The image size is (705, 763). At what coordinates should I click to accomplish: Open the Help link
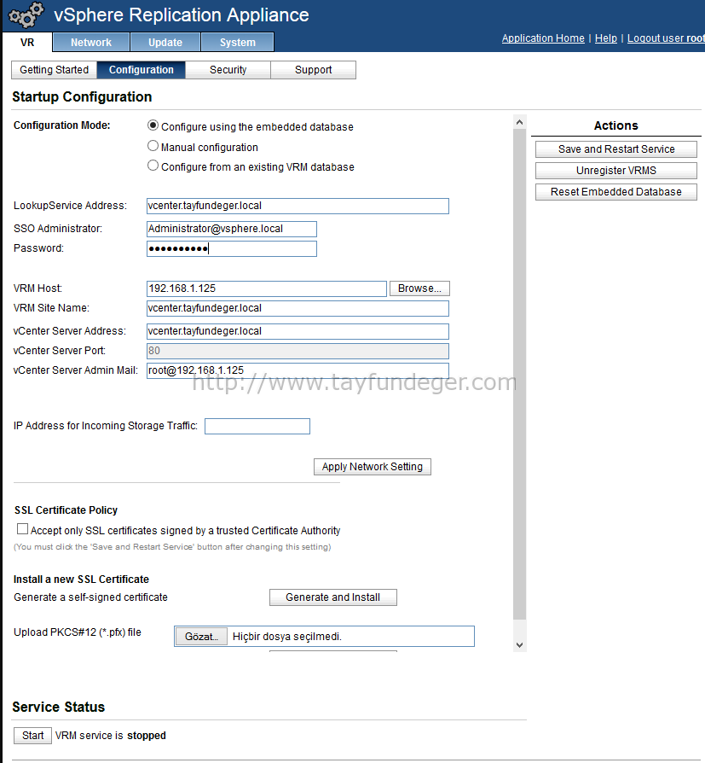pos(606,38)
